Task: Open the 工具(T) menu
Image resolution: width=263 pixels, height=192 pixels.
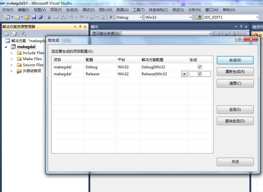Action: (x=139, y=10)
